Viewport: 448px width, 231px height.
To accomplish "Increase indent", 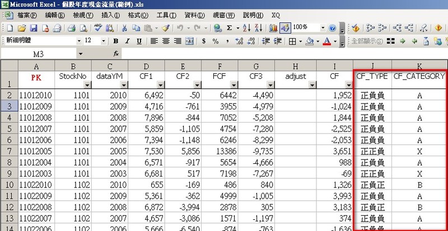I will 277,41.
